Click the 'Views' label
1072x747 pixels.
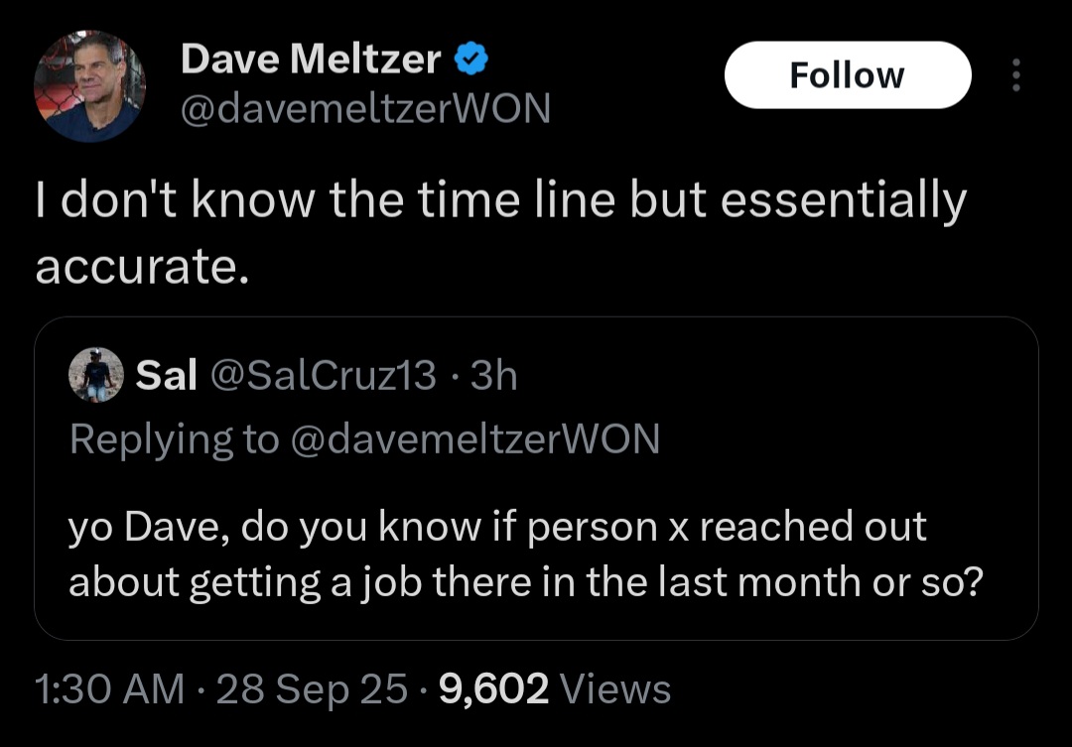coord(615,688)
